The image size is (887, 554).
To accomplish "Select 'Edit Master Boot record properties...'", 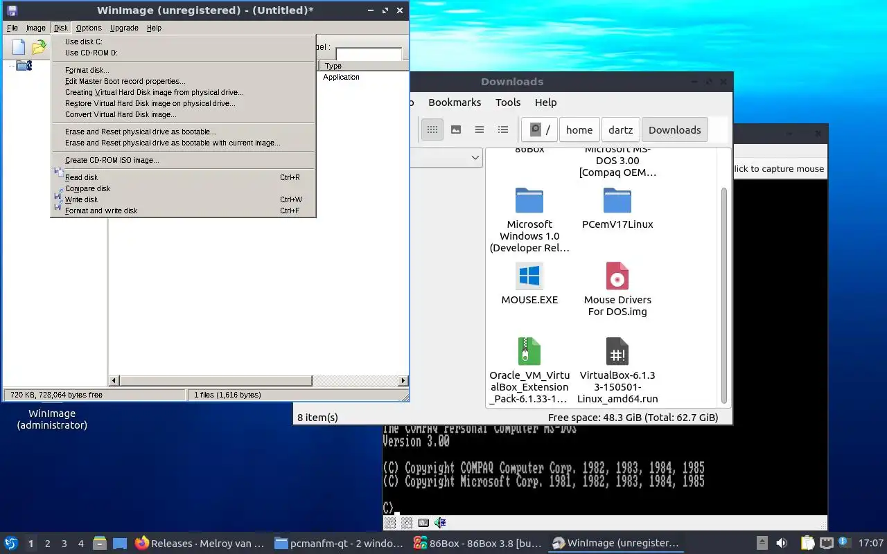I will 183,81.
